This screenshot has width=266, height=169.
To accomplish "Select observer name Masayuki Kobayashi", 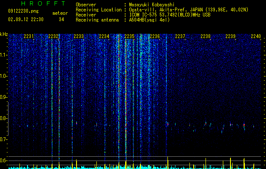I will [152, 5].
